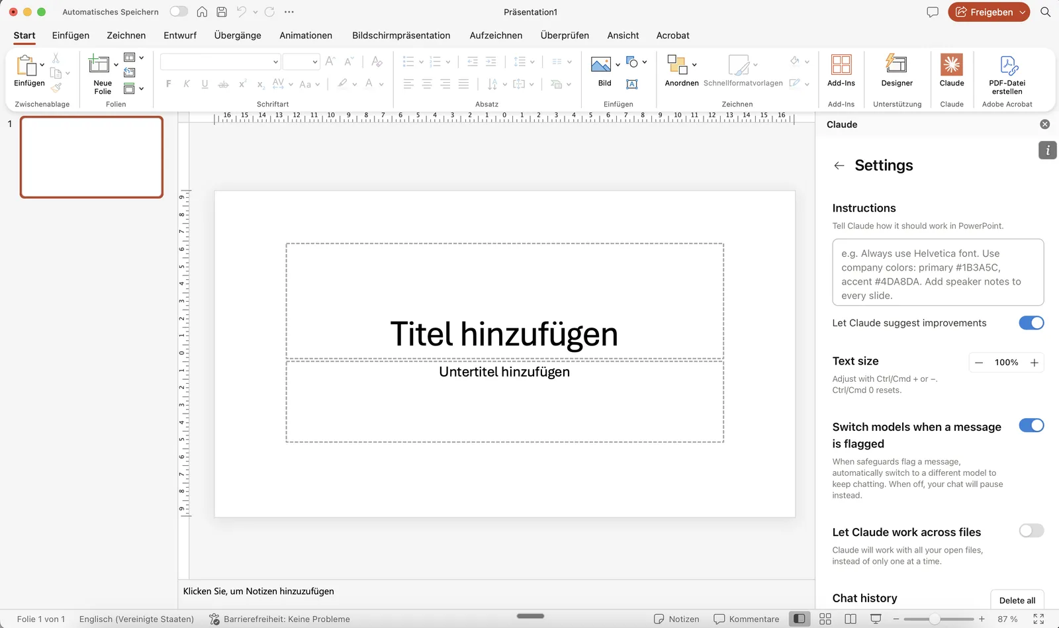
Task: Toggle Notizen pane in status bar
Action: (x=676, y=619)
